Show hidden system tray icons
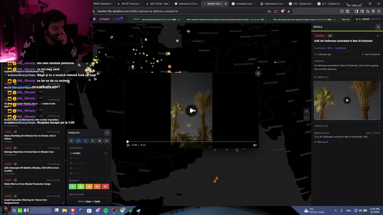 pyautogui.click(x=335, y=211)
